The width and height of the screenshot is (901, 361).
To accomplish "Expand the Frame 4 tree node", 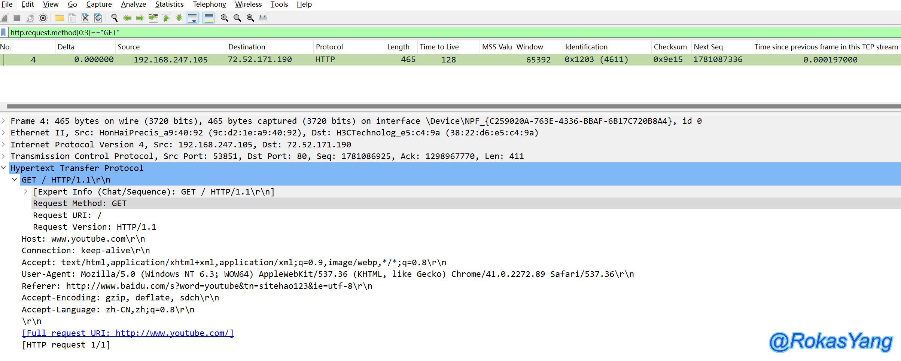I will click(3, 121).
